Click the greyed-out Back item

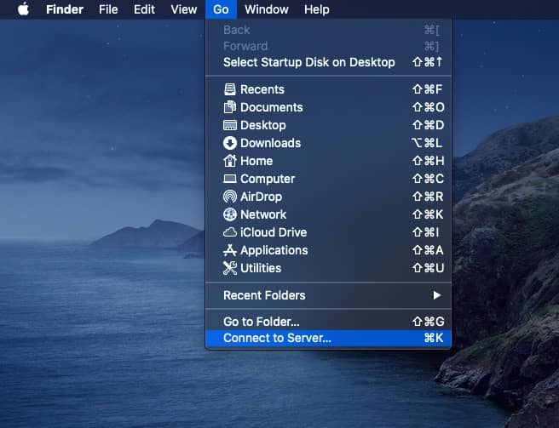[x=328, y=30]
